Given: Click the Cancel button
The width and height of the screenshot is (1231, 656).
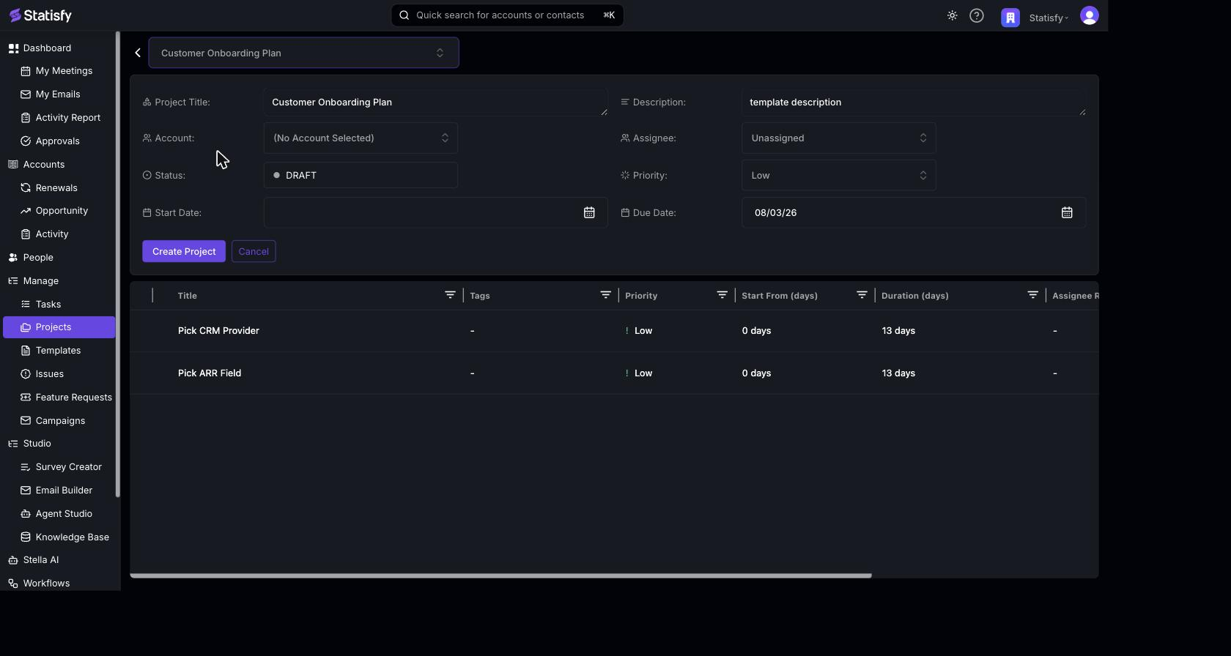Looking at the screenshot, I should click(x=254, y=251).
